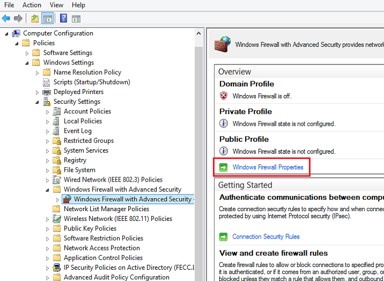The height and width of the screenshot is (281, 384).
Task: Click the Registry folder lock icon
Action: pyautogui.click(x=57, y=160)
